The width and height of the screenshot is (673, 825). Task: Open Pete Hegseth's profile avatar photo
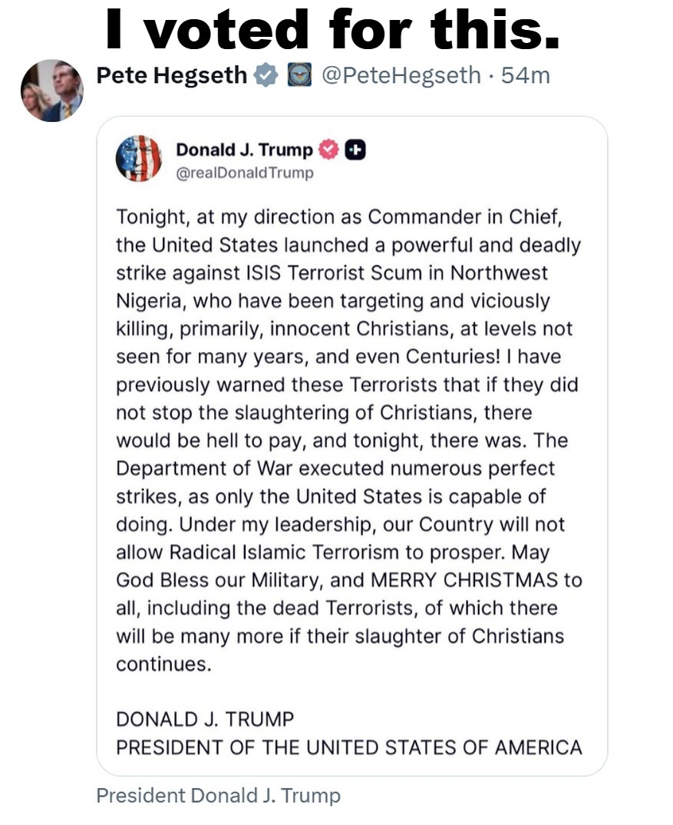(51, 90)
